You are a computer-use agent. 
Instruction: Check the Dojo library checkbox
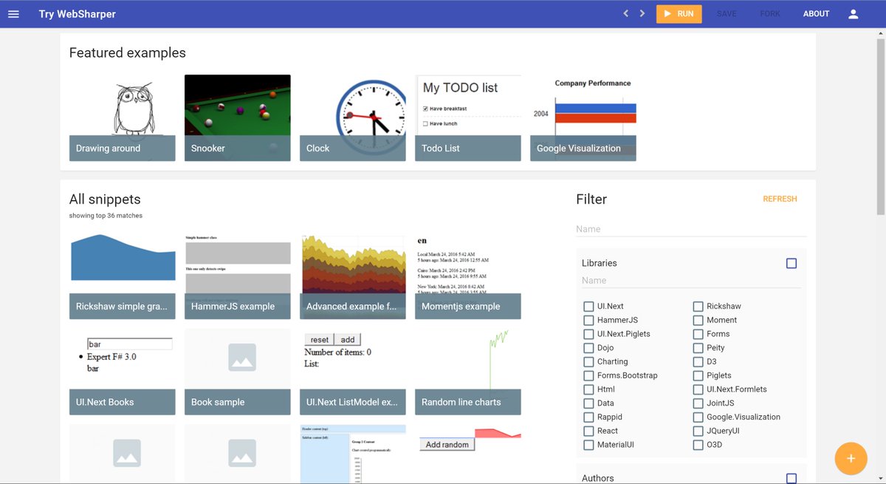coord(588,347)
